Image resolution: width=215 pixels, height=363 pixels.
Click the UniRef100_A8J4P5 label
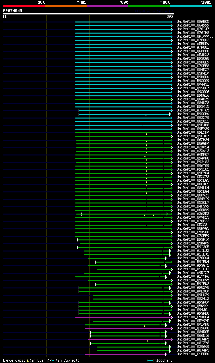(193, 339)
